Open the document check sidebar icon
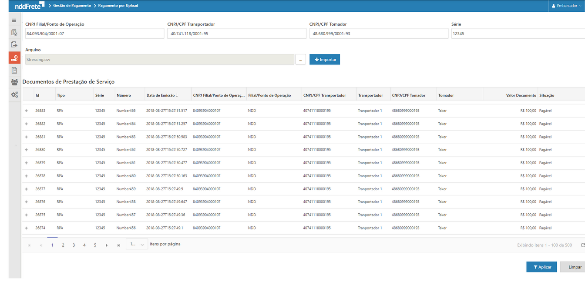585x289 pixels. tap(14, 33)
